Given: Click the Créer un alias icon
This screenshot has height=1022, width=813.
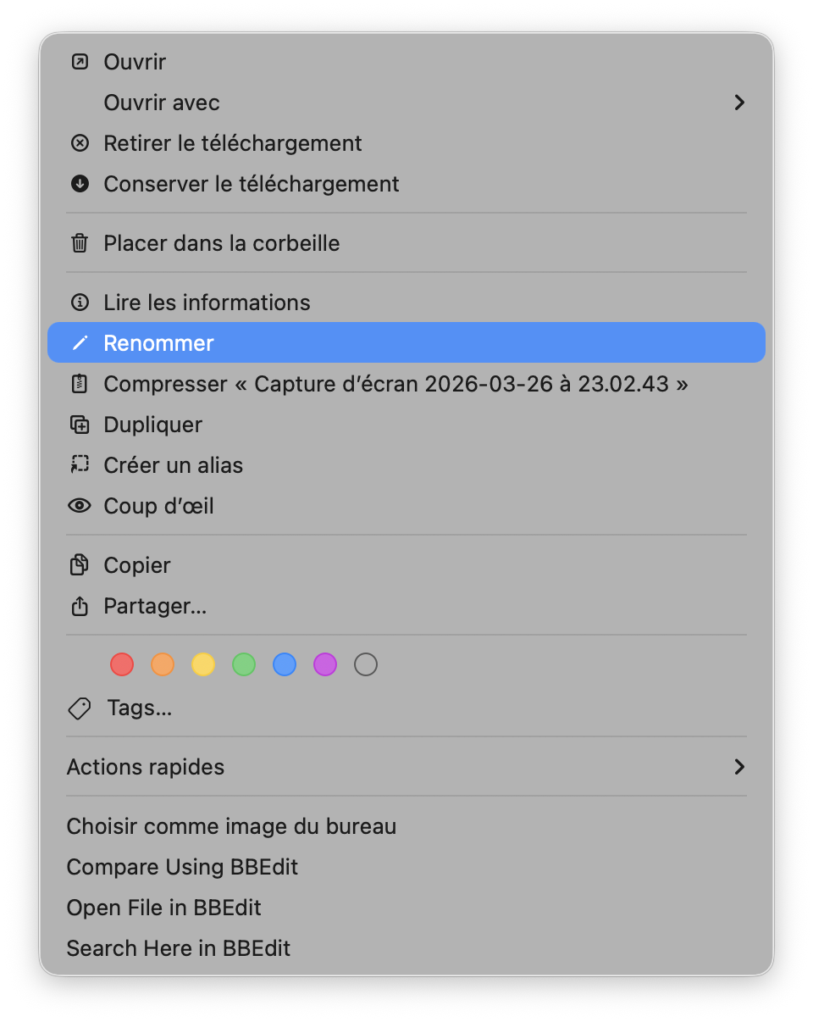Looking at the screenshot, I should click(80, 465).
